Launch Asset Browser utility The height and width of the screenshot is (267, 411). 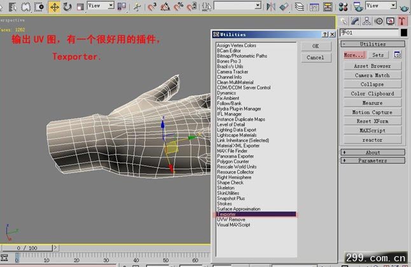pyautogui.click(x=372, y=66)
